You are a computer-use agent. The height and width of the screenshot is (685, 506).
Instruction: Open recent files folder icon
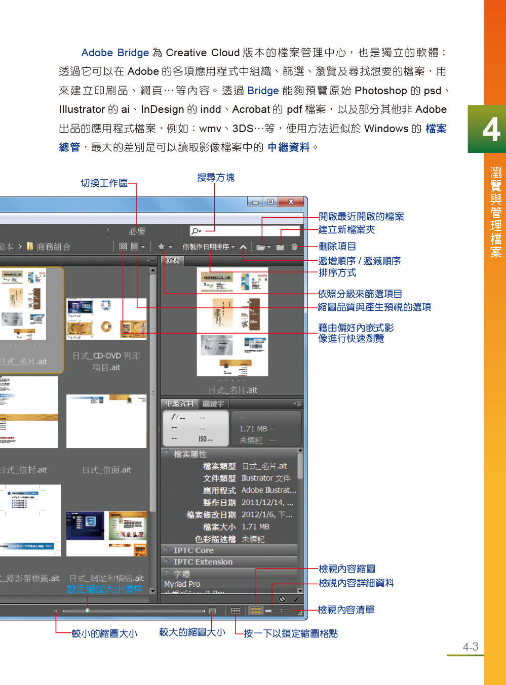tap(260, 247)
